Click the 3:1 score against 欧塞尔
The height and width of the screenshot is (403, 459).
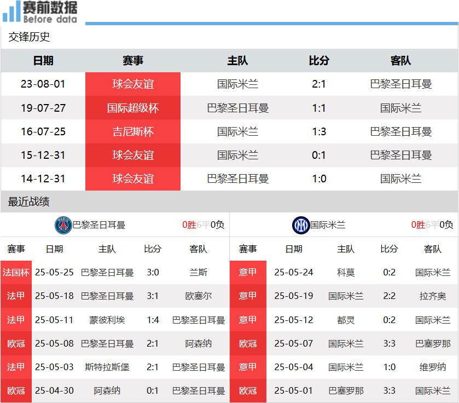point(153,296)
